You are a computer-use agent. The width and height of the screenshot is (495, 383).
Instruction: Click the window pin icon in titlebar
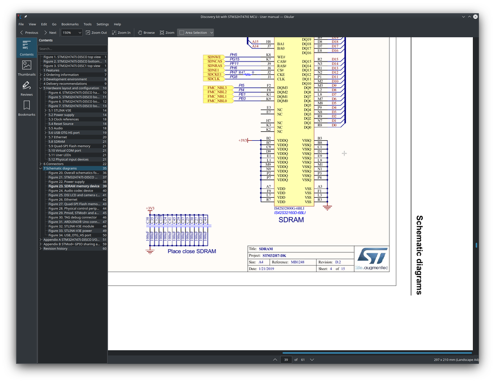(x=26, y=17)
